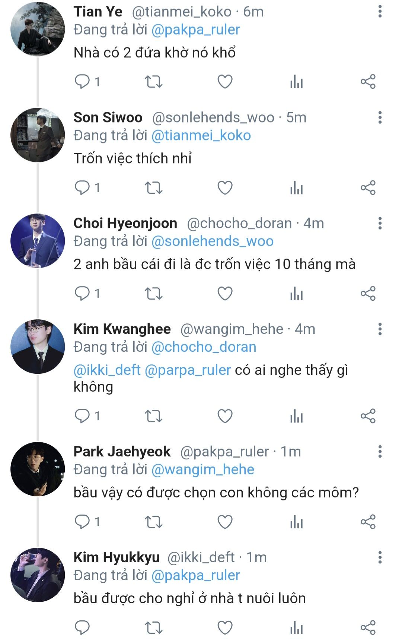
Task: Like Tian Ye's tweet with heart icon
Action: coord(225,82)
